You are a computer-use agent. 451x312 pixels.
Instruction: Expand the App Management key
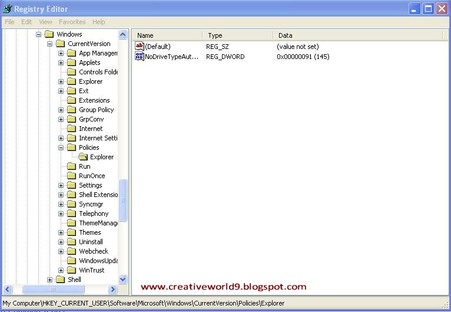[x=61, y=54]
